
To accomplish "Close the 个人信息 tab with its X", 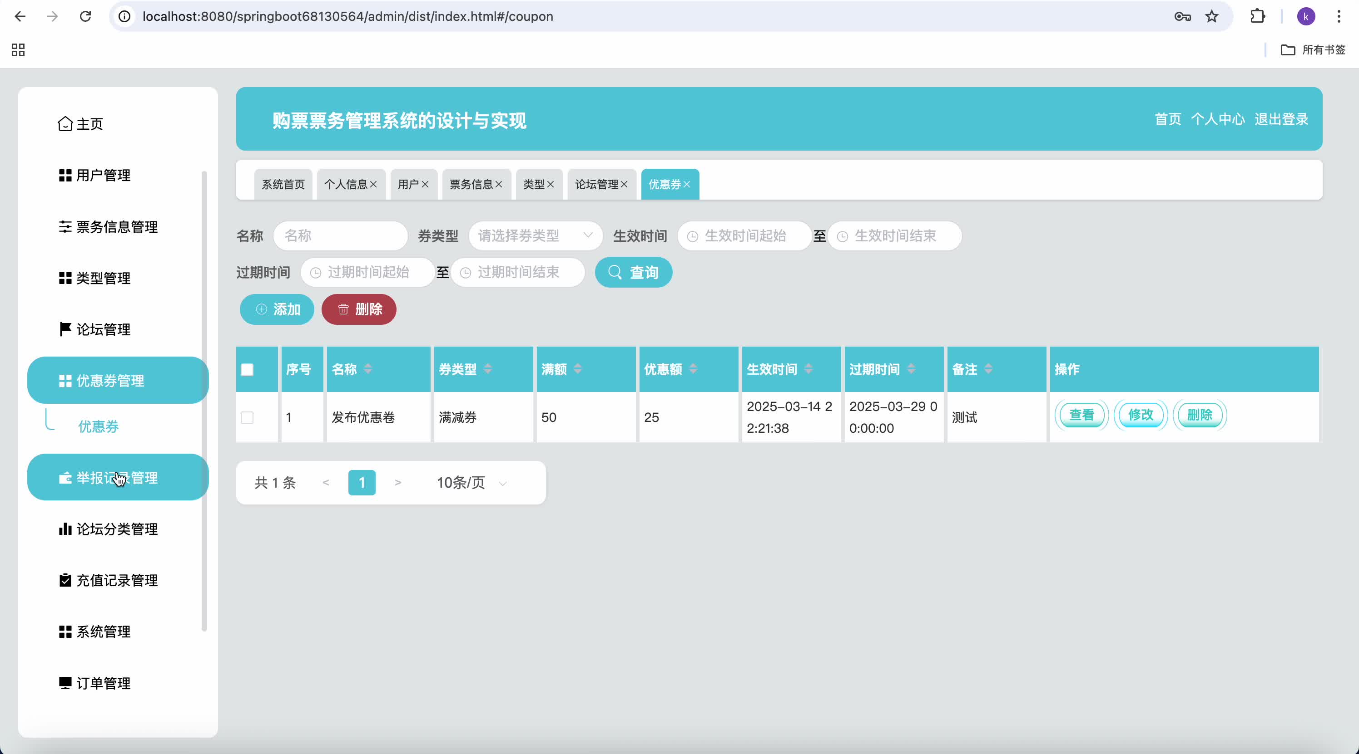I will pos(373,184).
